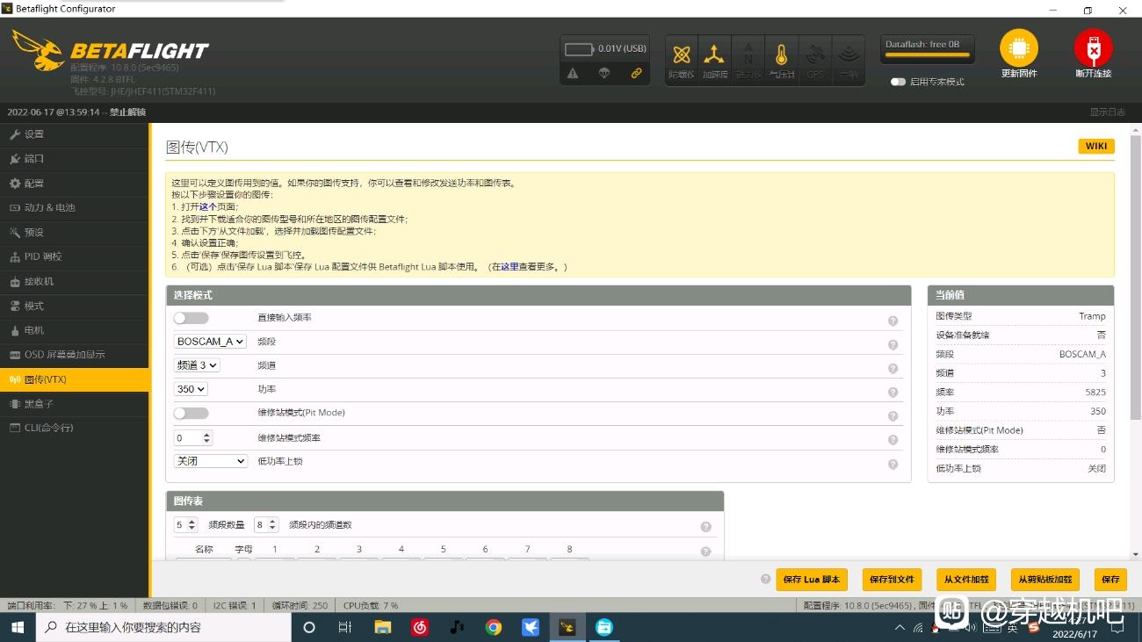Click help icon for Pit Mode row
The width and height of the screenshot is (1142, 642).
point(893,416)
